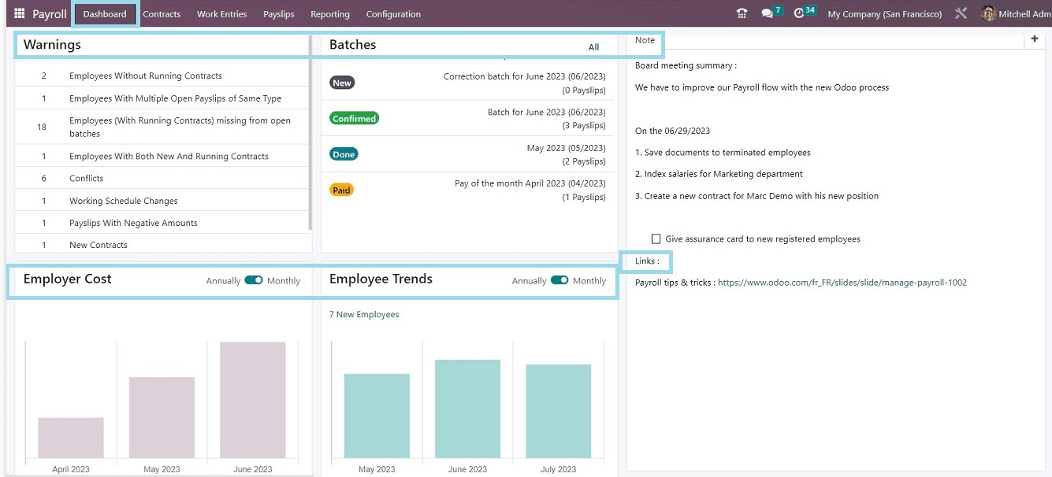Viewport: 1052px width, 477px height.
Task: Click May 2023 Employer Cost bar
Action: pyautogui.click(x=162, y=417)
